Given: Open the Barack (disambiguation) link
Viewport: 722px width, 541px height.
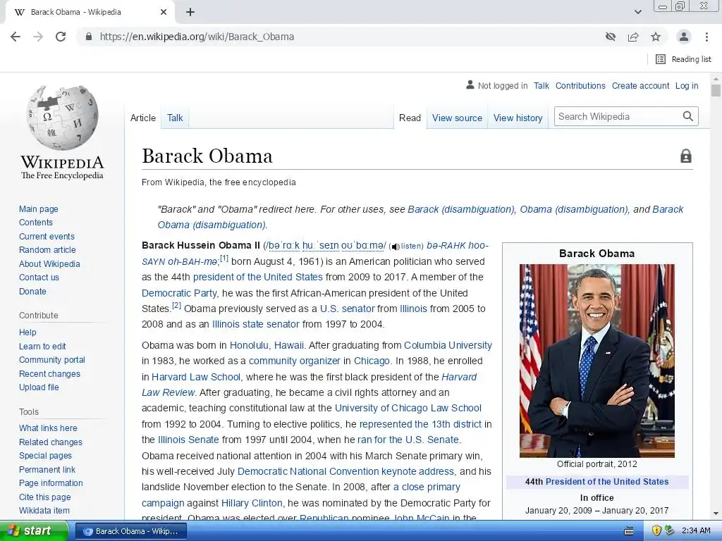Looking at the screenshot, I should click(x=461, y=209).
